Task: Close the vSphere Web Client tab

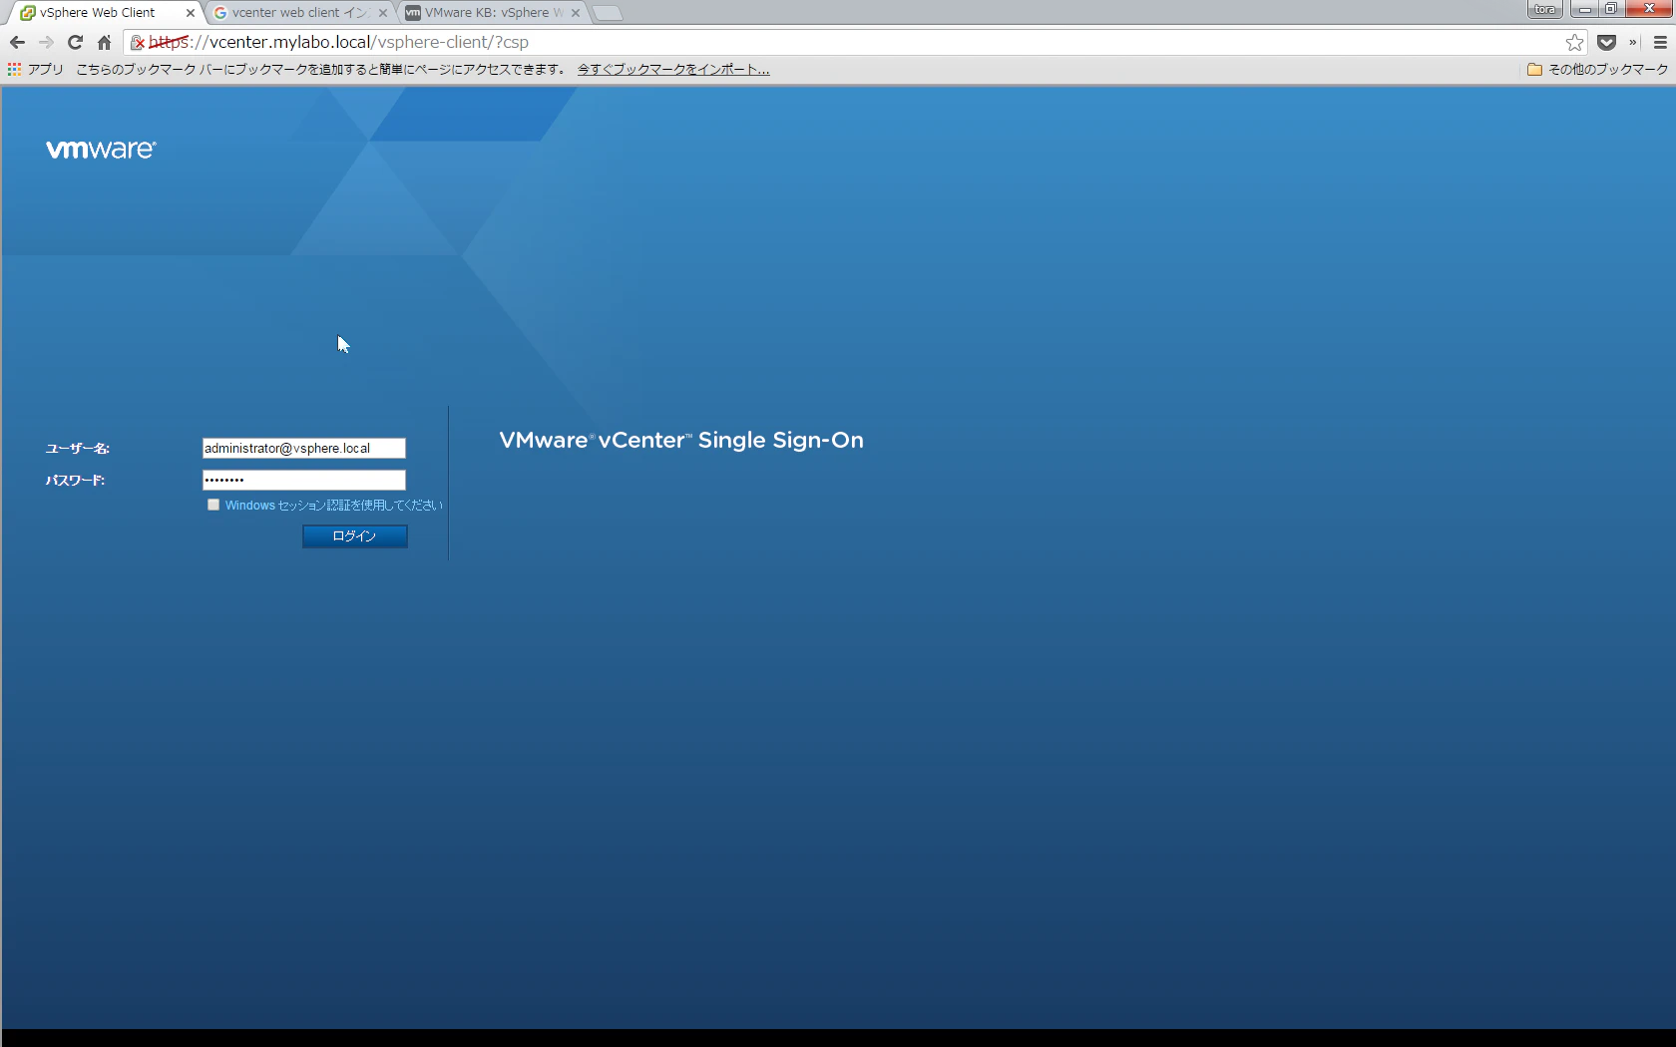Action: pos(190,13)
